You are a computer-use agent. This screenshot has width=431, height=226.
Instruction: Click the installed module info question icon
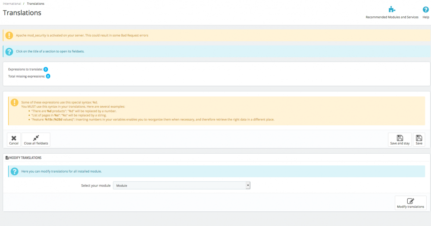pos(14,171)
